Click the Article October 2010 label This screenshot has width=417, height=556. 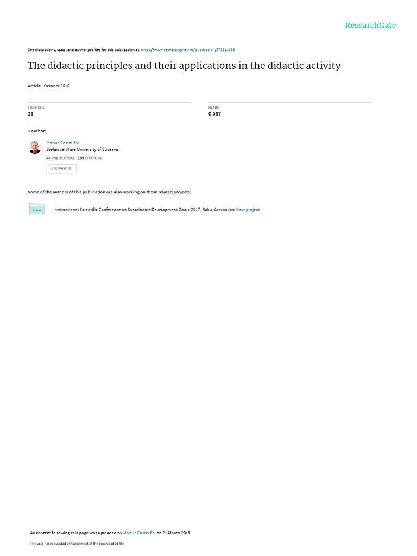[48, 86]
